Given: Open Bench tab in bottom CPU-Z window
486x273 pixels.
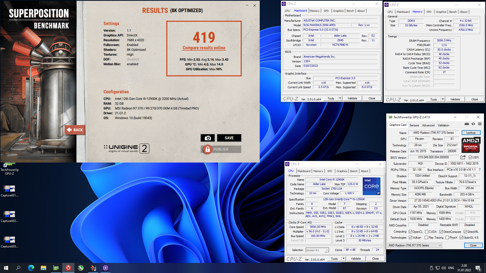Looking at the screenshot, I should point(354,171).
